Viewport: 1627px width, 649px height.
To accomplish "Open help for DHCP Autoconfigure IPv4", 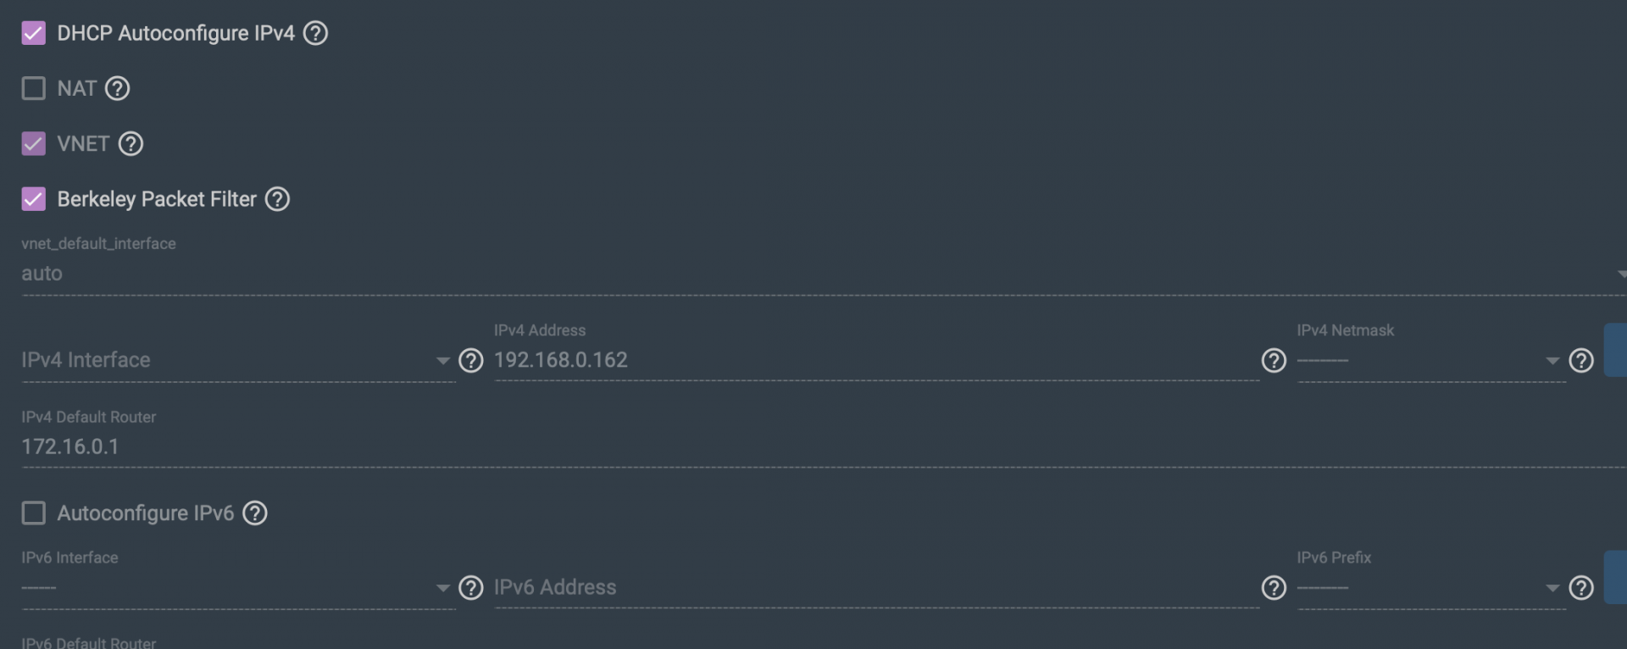I will [315, 33].
